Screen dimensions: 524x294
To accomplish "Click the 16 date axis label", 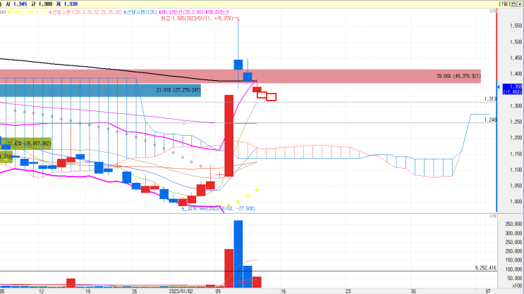I will (x=283, y=291).
